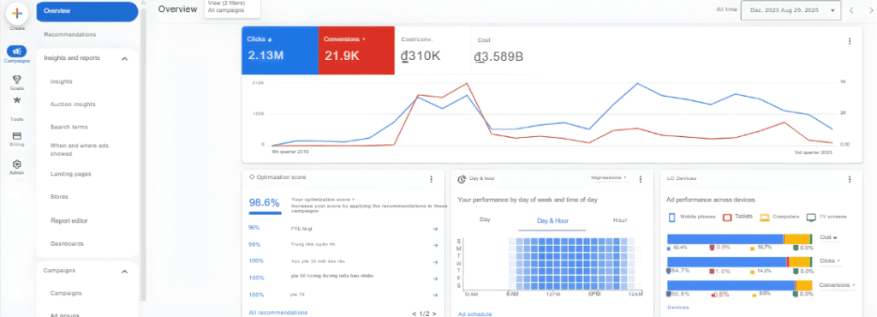Click the Cost/conv. metric tile

click(x=433, y=51)
